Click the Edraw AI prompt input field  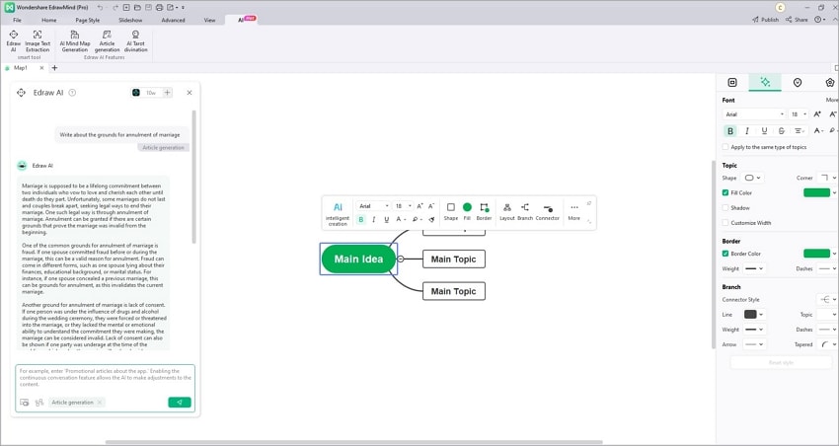[105, 378]
